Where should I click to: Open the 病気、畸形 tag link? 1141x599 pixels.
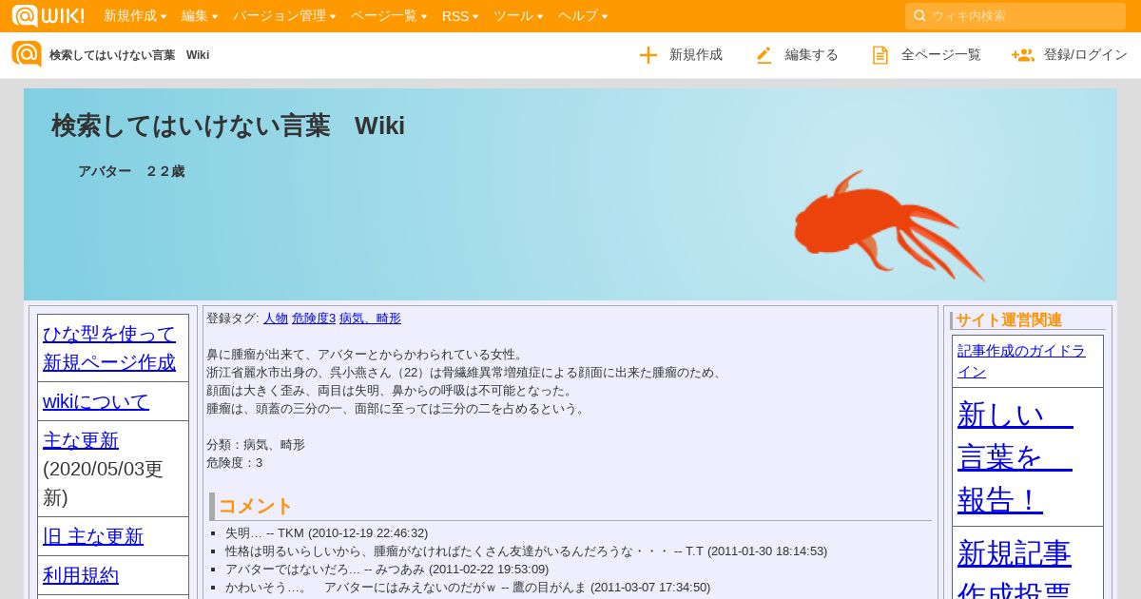tap(370, 319)
